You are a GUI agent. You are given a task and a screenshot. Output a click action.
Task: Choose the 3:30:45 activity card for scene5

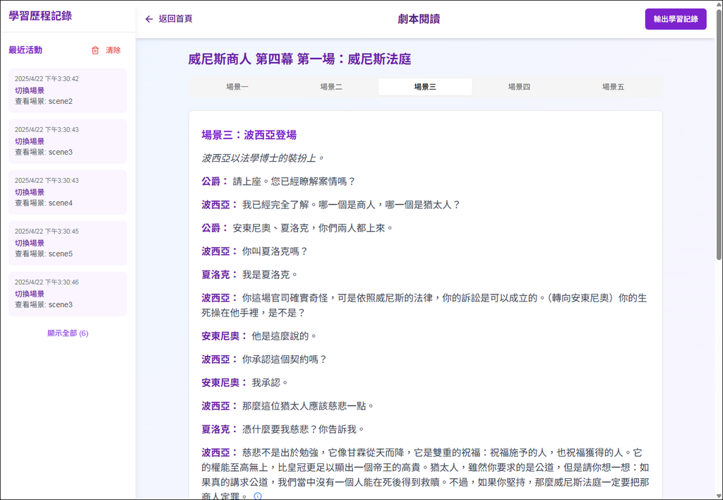[68, 243]
